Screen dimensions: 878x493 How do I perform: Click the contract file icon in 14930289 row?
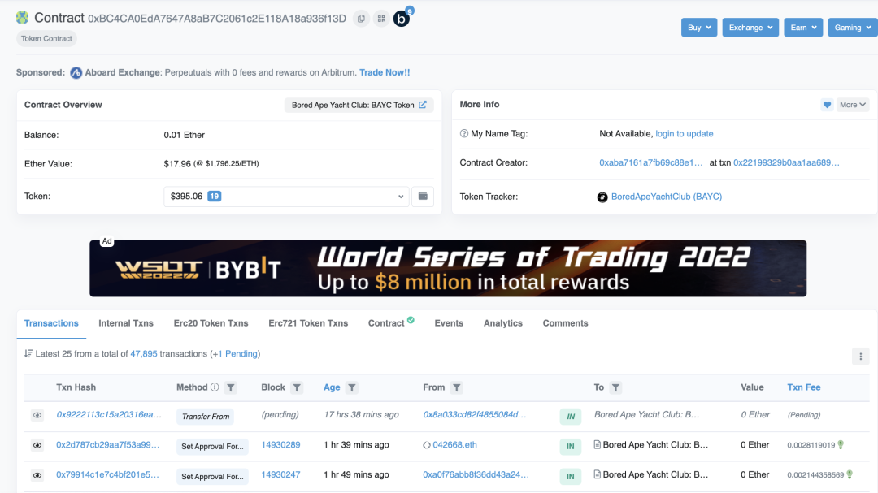coord(597,445)
